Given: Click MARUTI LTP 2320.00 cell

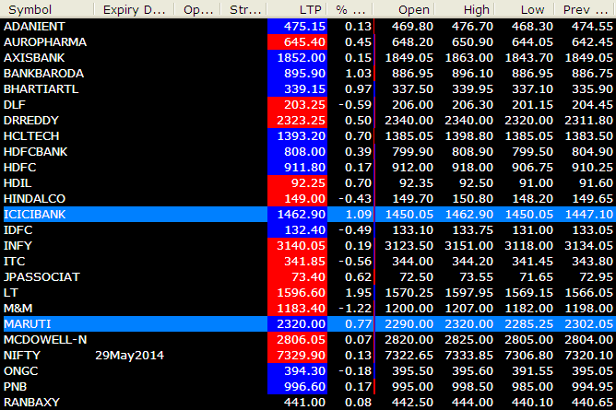Looking at the screenshot, I should click(x=297, y=324).
